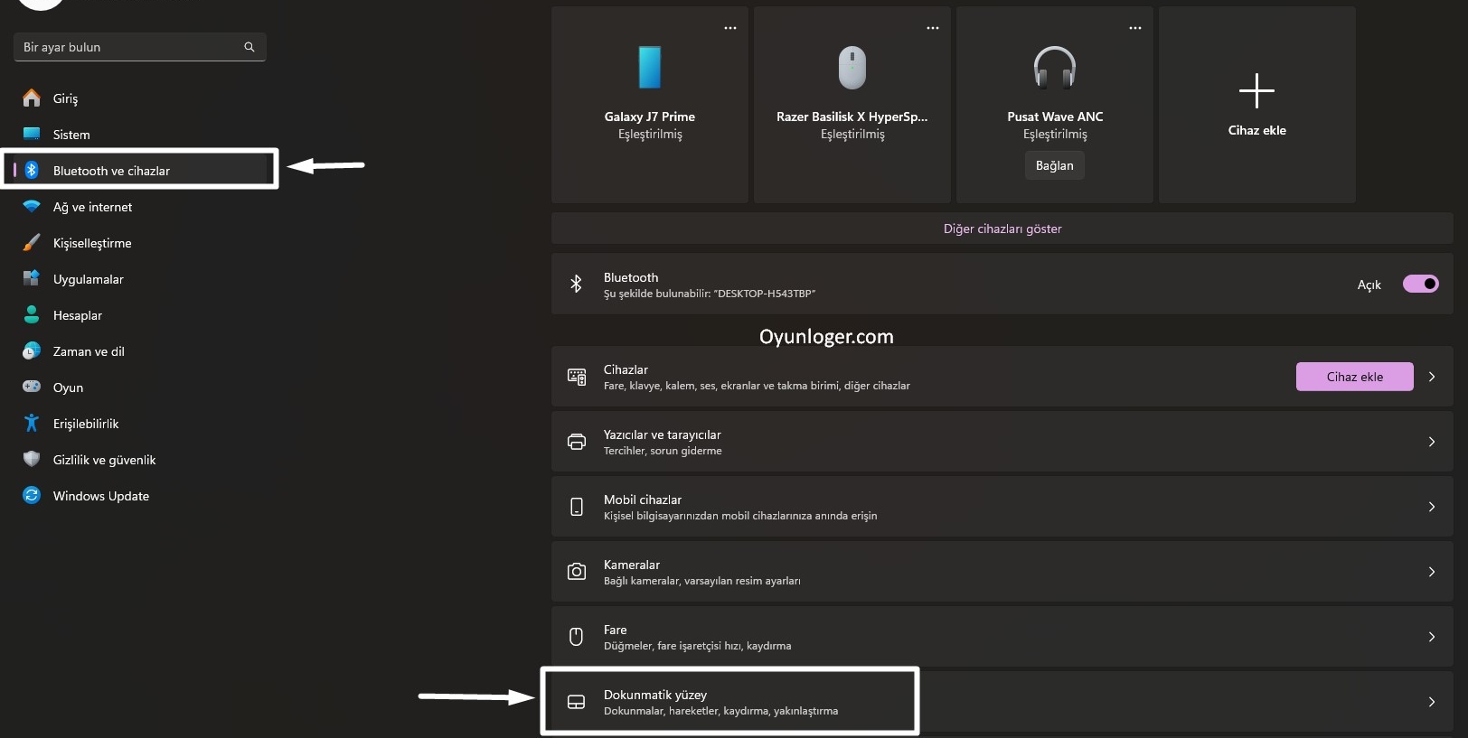The image size is (1468, 738).
Task: Click the Uygulamalar apps icon
Action: 32,278
